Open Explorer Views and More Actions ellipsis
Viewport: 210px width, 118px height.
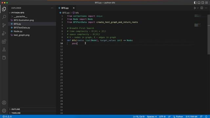(52, 8)
